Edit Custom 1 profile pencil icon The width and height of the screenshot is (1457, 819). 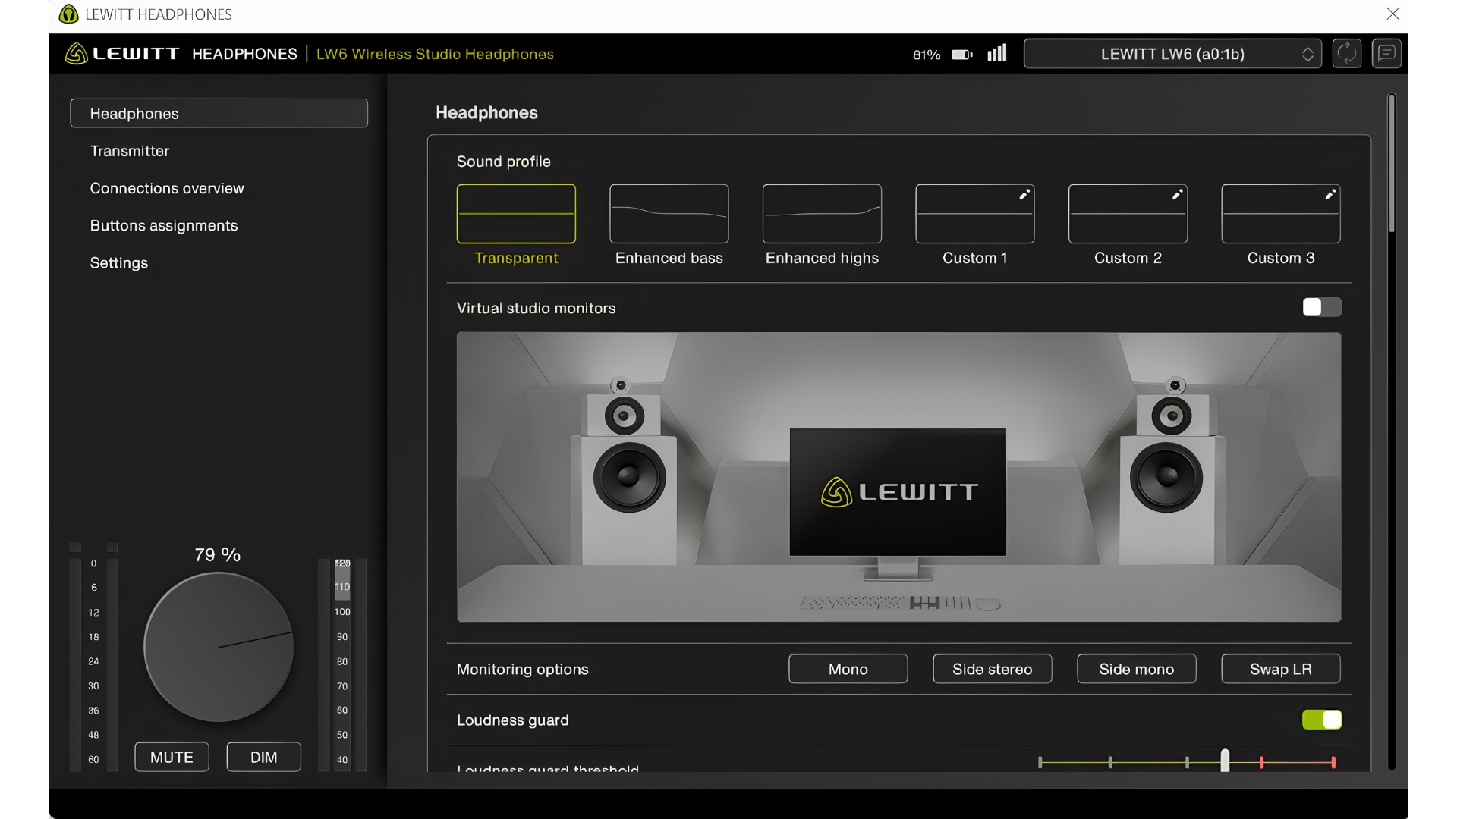tap(1024, 195)
